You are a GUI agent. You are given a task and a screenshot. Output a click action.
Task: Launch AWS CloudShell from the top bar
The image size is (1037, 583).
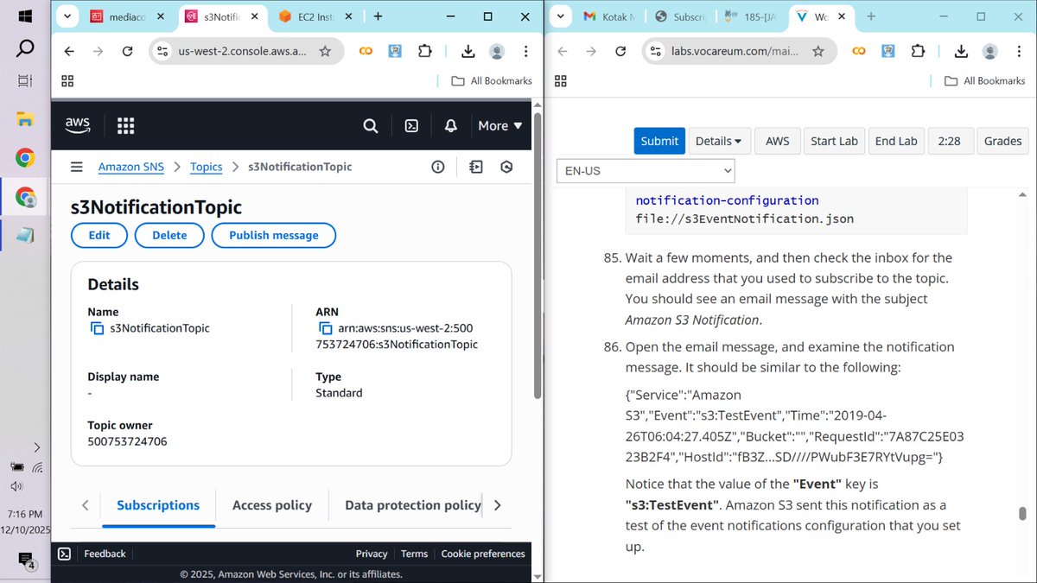(x=412, y=126)
